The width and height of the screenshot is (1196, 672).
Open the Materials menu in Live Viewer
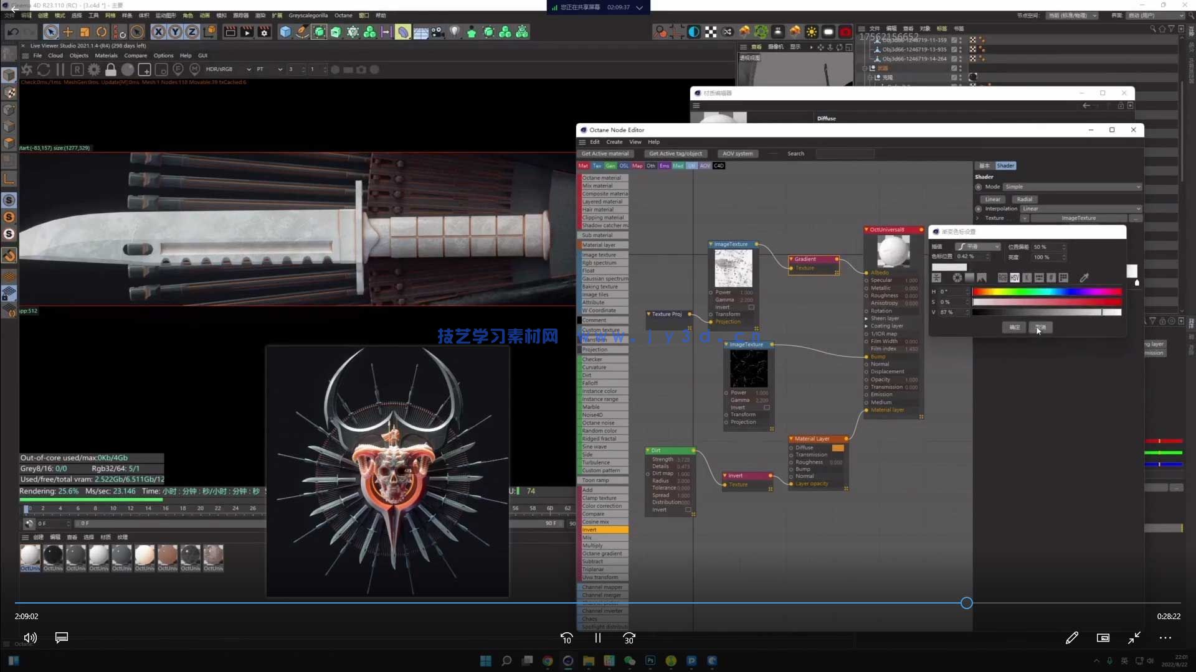coord(106,55)
